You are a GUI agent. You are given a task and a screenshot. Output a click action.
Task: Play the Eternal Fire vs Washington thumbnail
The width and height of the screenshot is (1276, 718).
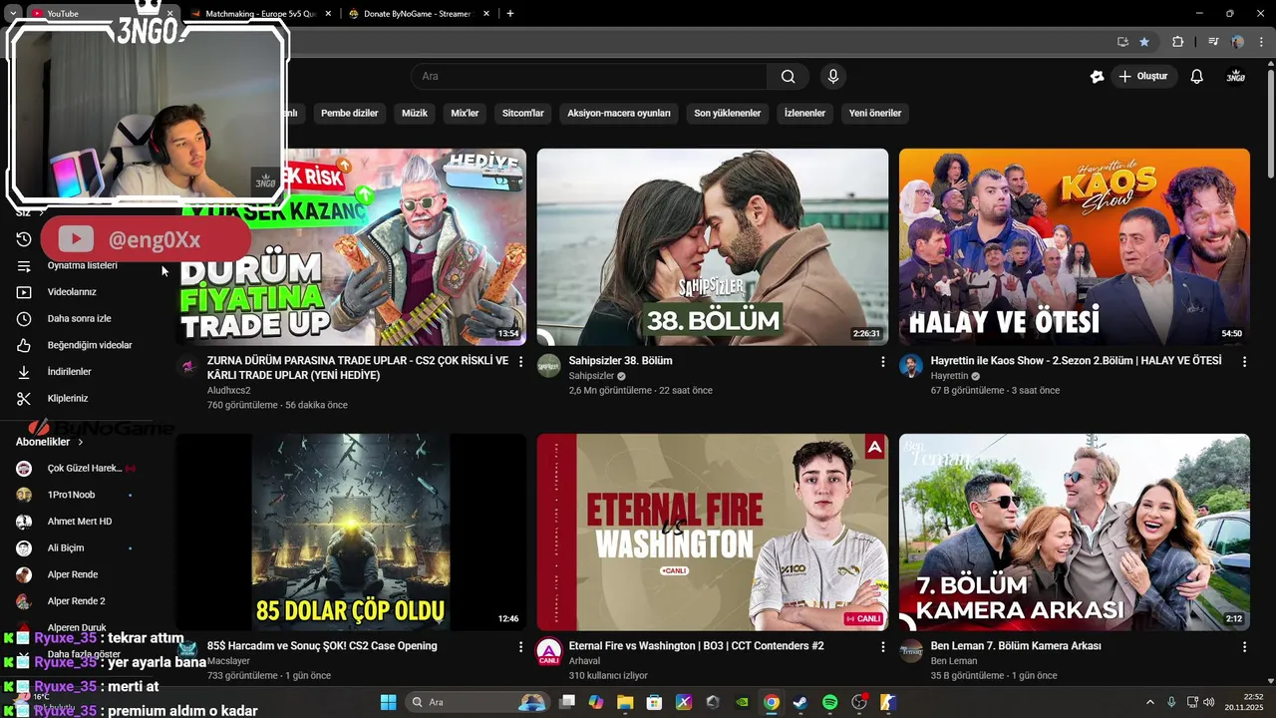(x=712, y=533)
